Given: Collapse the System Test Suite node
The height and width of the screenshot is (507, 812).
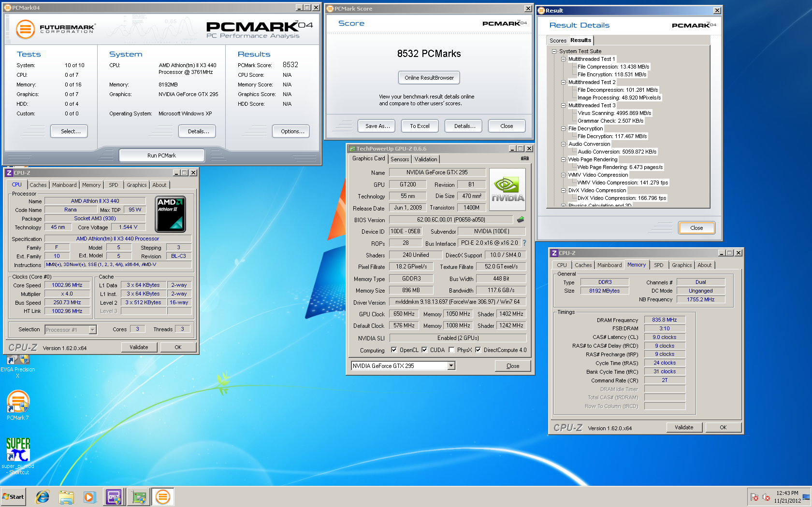Looking at the screenshot, I should 554,51.
